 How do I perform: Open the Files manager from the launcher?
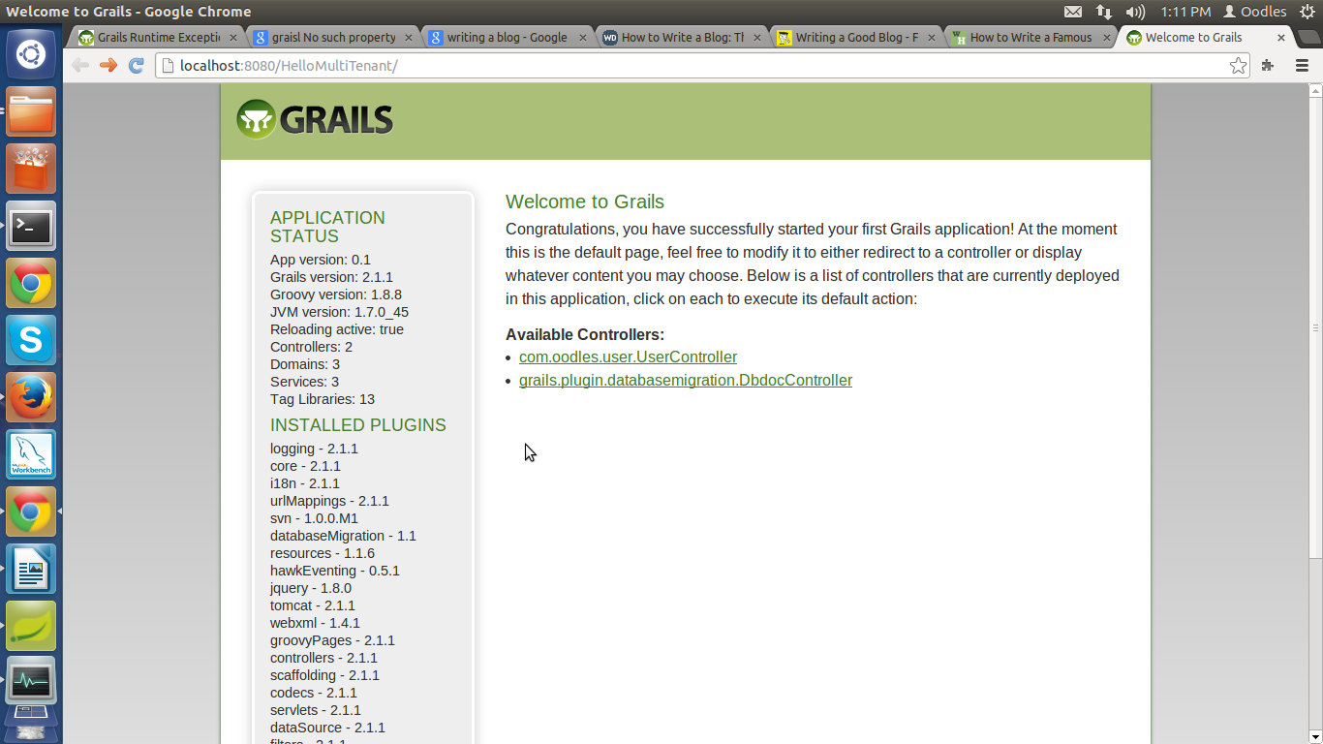point(31,111)
